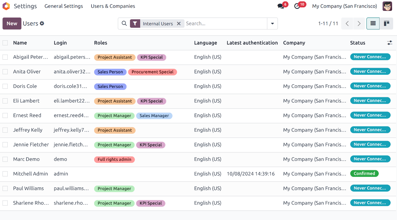This screenshot has height=220, width=397.
Task: Click the Full rights admin role tag
Action: pyautogui.click(x=114, y=159)
